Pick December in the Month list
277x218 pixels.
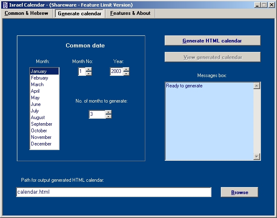click(x=41, y=144)
